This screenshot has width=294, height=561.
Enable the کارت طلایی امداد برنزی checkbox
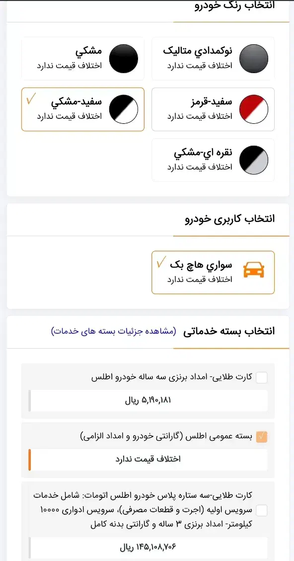[x=263, y=377]
